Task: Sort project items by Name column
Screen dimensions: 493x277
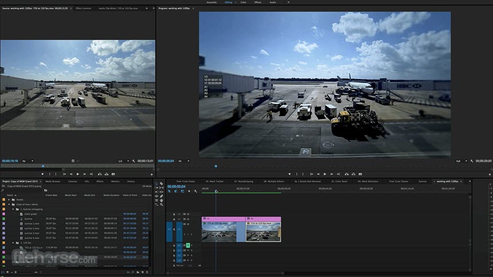Action: (10, 195)
